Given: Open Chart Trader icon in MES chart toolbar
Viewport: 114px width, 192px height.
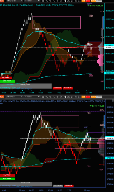Looking at the screenshot, I should [x=61, y=97].
